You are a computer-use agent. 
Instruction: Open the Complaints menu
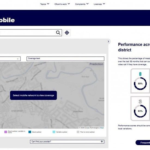pyautogui.click(x=82, y=4)
